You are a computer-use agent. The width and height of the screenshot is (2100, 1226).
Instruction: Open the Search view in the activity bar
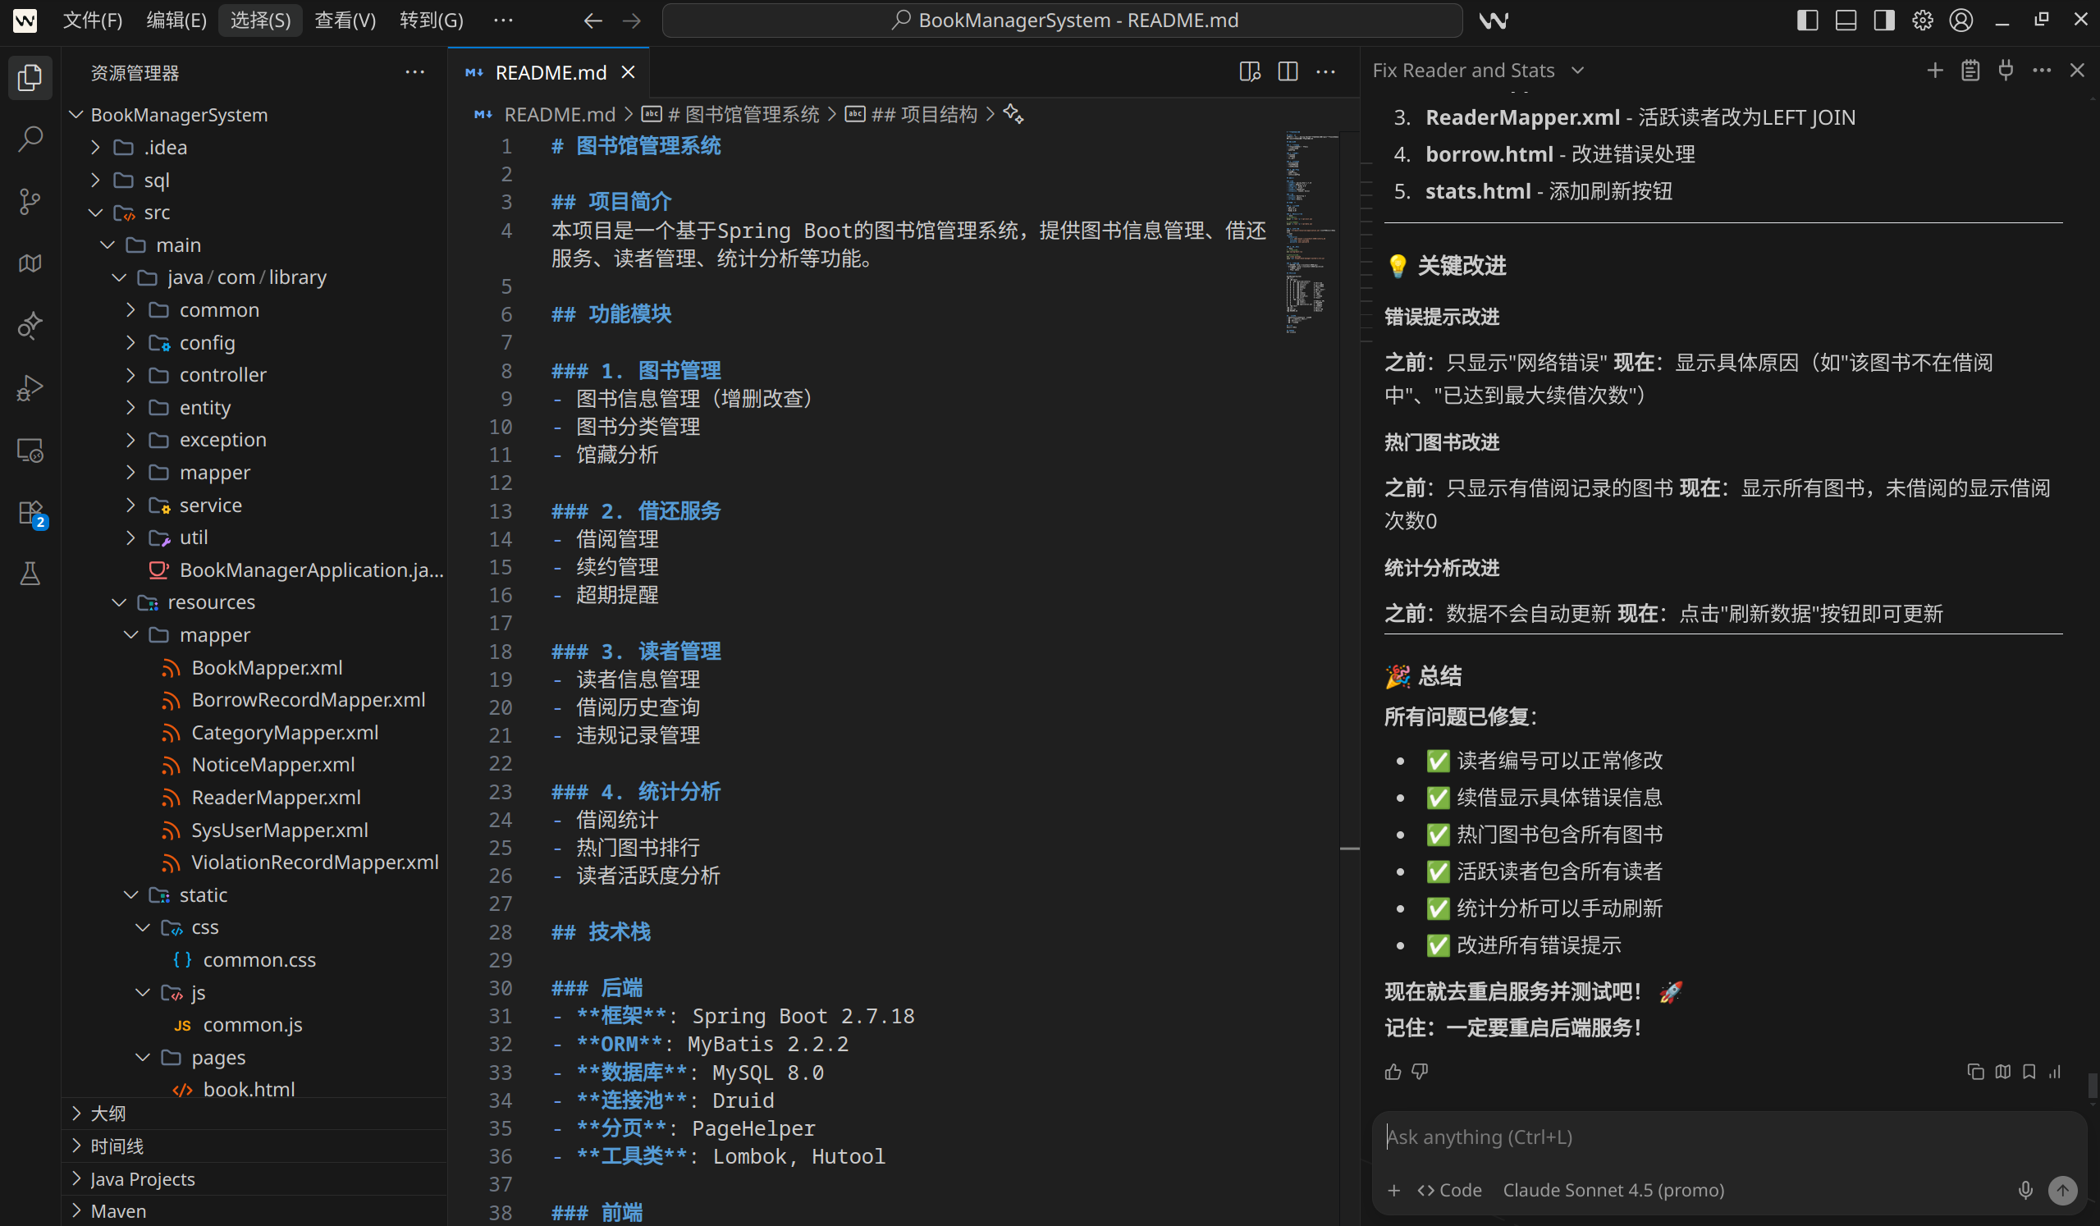[30, 139]
